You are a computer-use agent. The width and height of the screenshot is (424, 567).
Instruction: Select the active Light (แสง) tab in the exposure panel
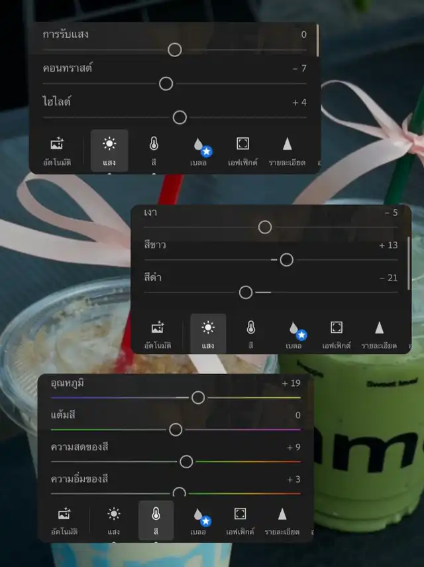pos(109,151)
